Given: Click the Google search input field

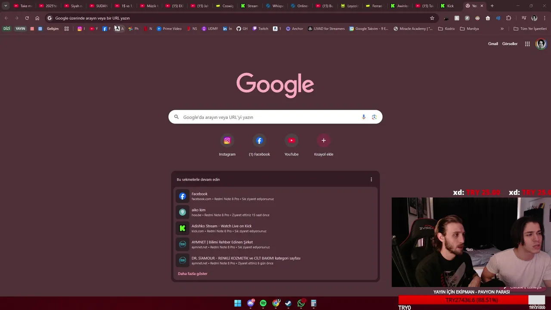Looking at the screenshot, I should point(275,117).
